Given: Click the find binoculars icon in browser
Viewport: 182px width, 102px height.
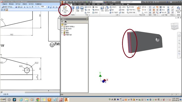Looking at the screenshot, I should 66,22.
